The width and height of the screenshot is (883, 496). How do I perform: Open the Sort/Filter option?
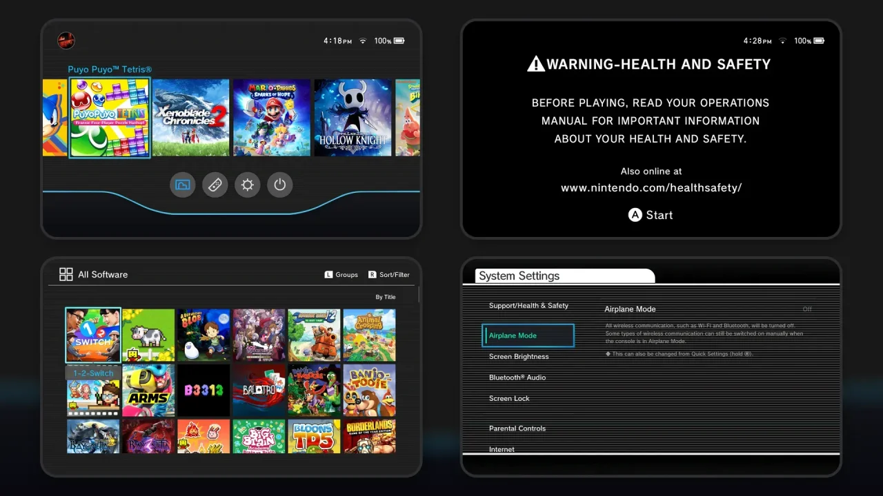pyautogui.click(x=388, y=274)
